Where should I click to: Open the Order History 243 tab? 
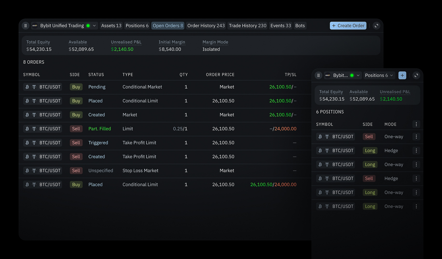point(206,26)
